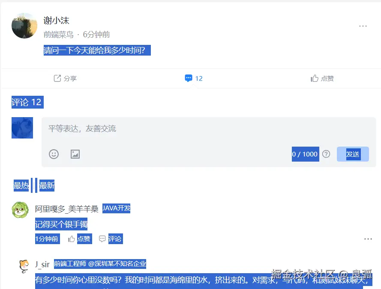This screenshot has width=381, height=289.
Task: Reply via the 评论 icon under 美羊羊桑's comment
Action: tap(102, 239)
